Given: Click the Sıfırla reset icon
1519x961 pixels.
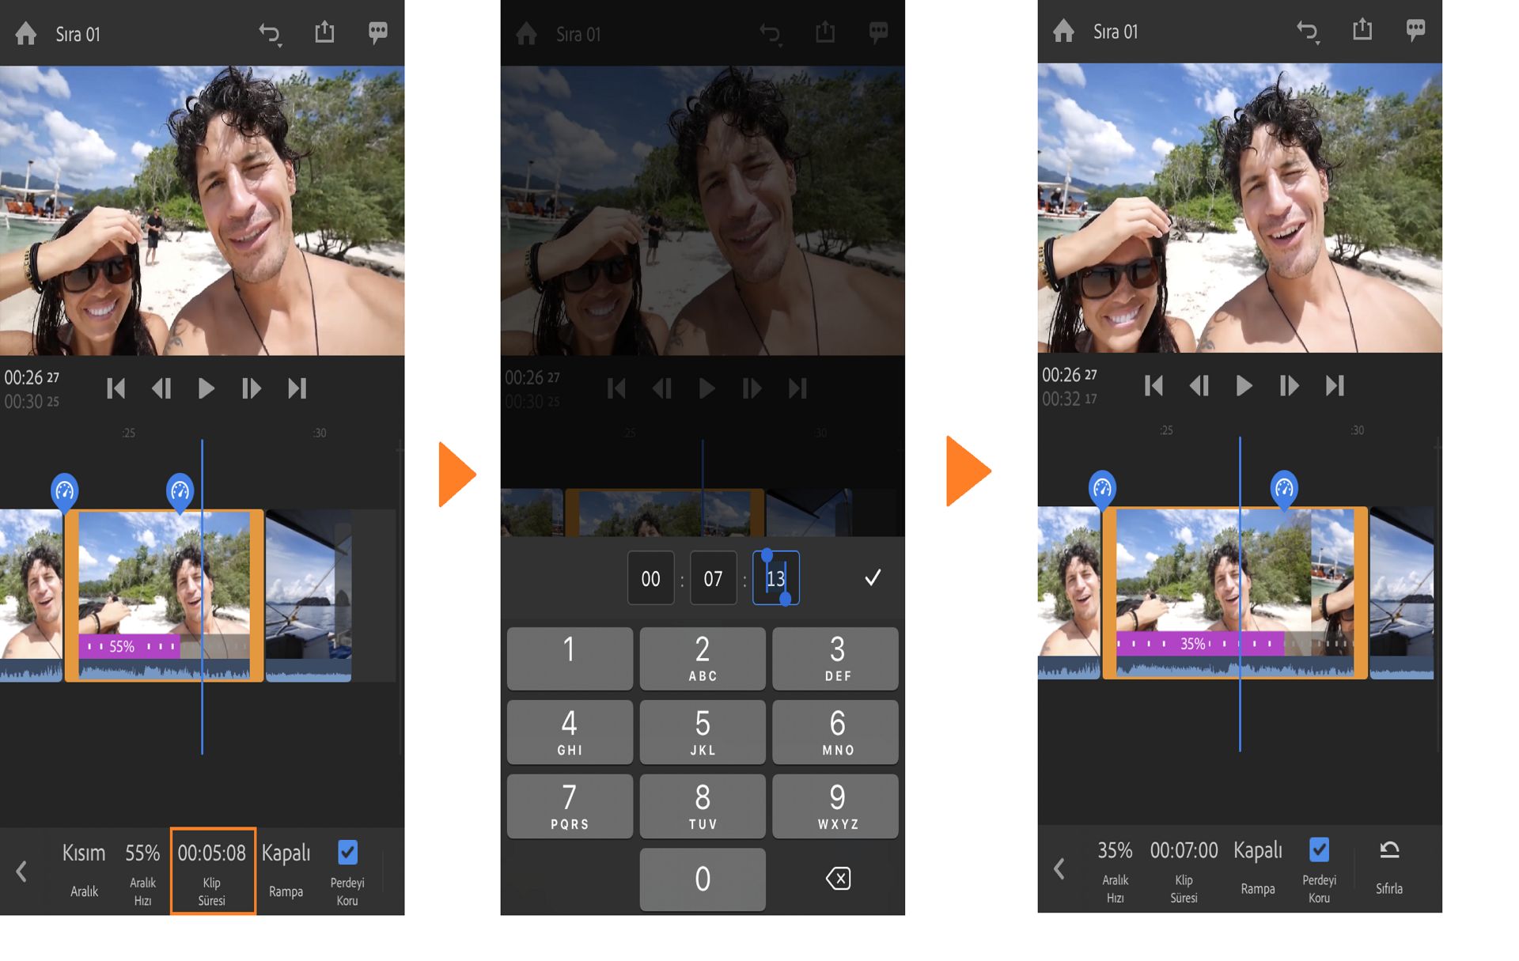Looking at the screenshot, I should pos(1389,851).
